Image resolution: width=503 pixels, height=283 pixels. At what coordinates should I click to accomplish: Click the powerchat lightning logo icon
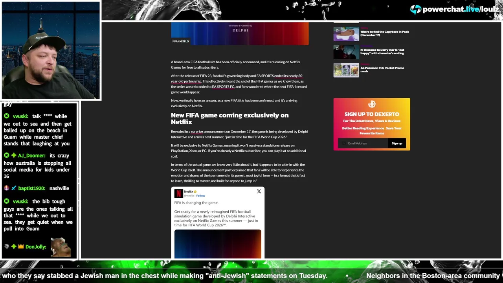(415, 9)
